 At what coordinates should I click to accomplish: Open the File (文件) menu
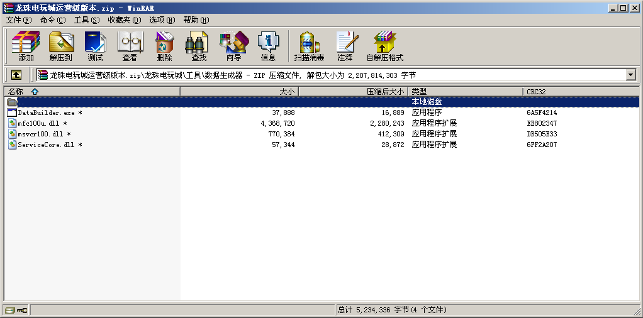(18, 20)
